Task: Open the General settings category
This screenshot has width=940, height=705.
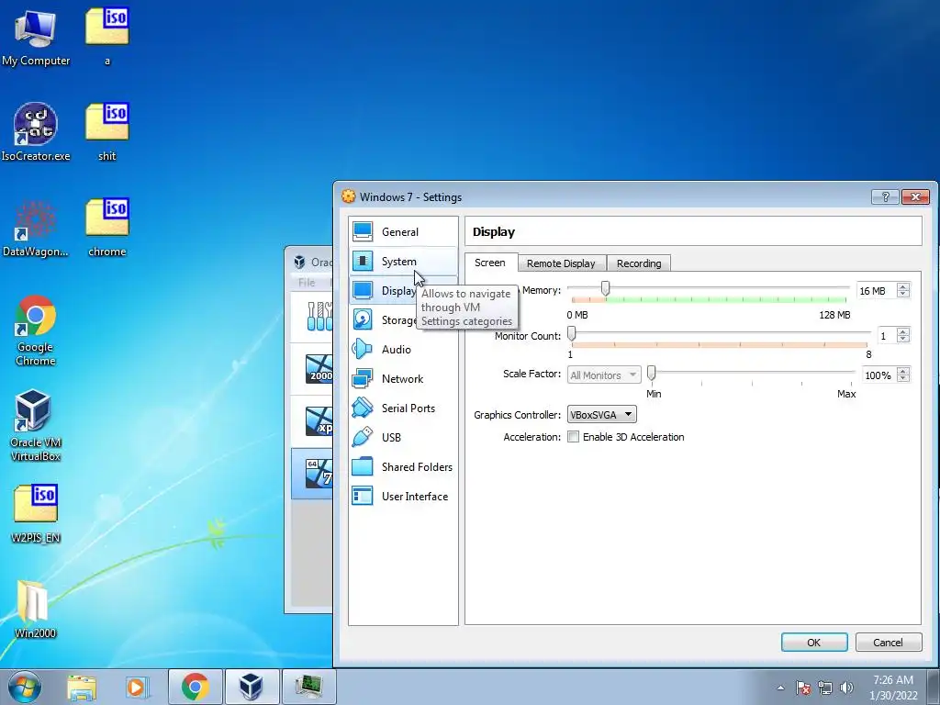Action: (403, 231)
